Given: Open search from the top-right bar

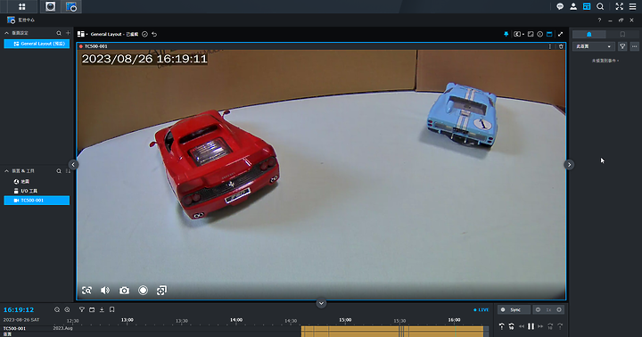Looking at the screenshot, I should pyautogui.click(x=600, y=6).
